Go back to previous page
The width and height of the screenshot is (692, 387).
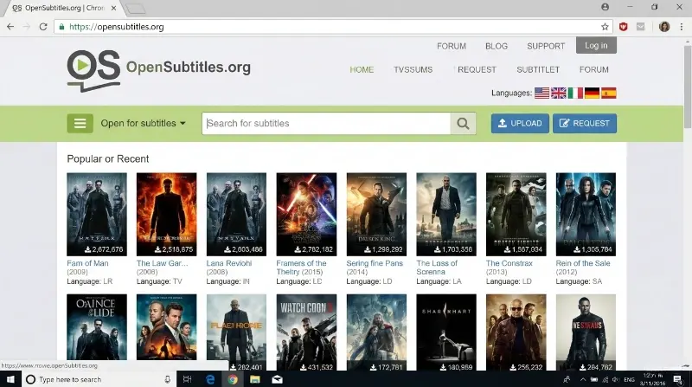click(x=10, y=27)
